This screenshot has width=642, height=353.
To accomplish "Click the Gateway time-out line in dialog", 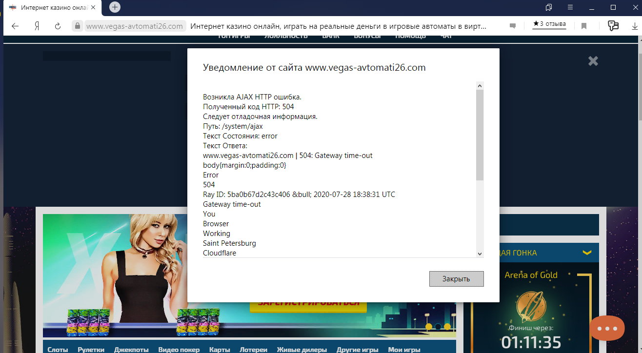I will coord(232,204).
